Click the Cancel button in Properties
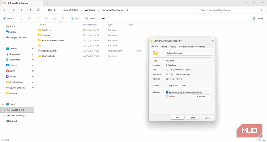 193,118
